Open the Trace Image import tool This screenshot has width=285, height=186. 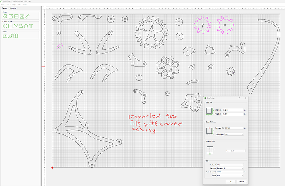click(x=10, y=35)
